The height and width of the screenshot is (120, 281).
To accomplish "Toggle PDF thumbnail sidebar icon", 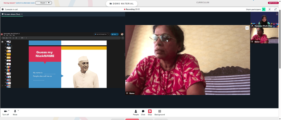I will [x=2, y=42].
